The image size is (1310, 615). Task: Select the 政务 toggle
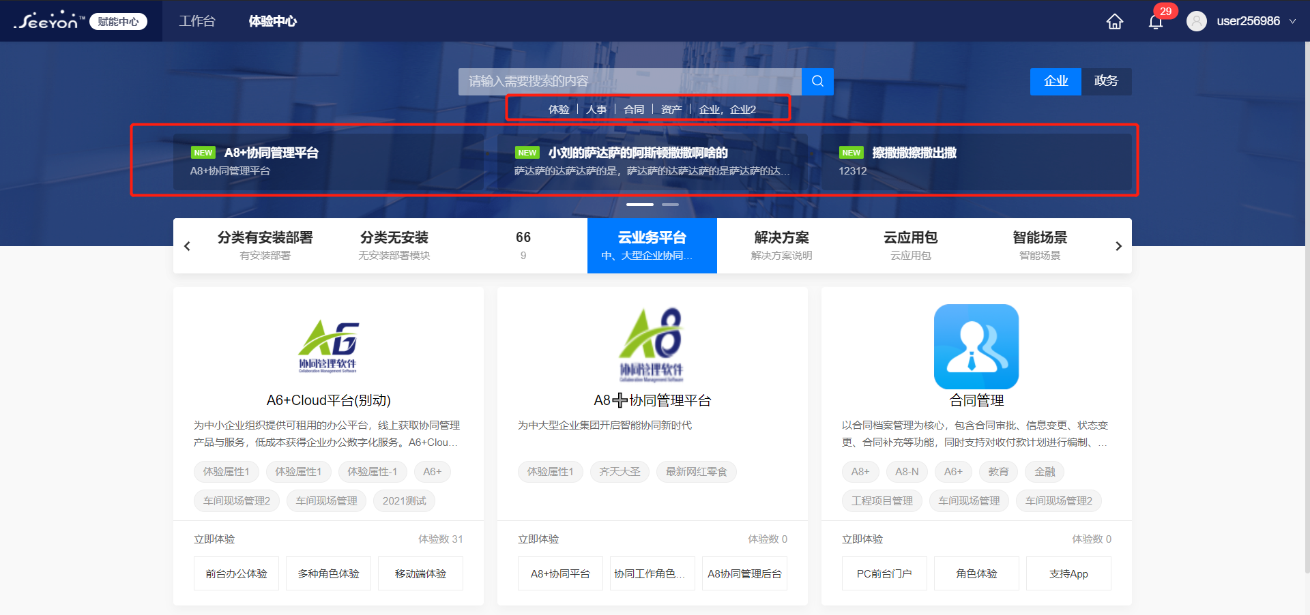click(1106, 81)
